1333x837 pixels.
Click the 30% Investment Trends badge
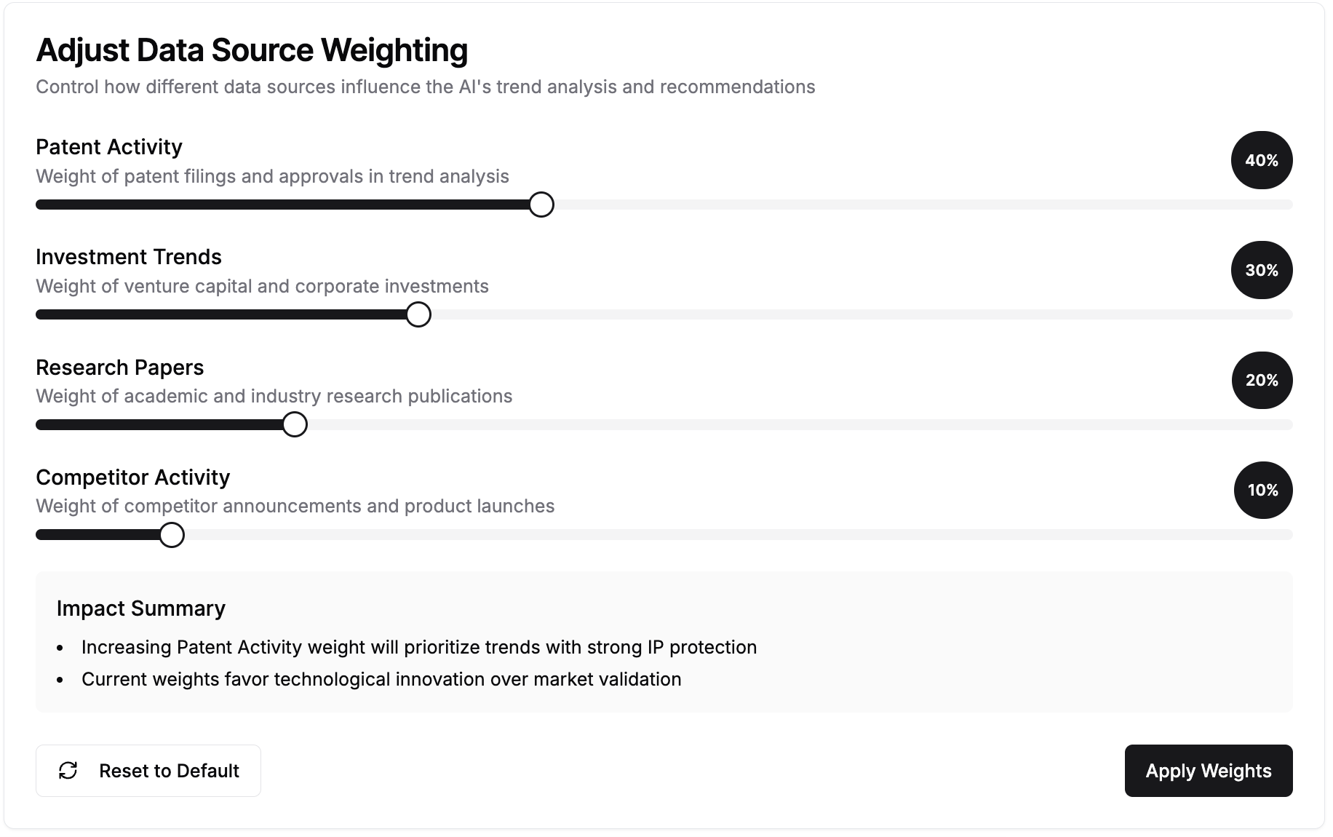[1261, 270]
